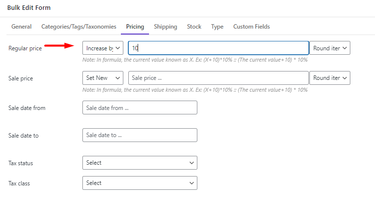Switch to the Type tab
Image resolution: width=375 pixels, height=215 pixels.
point(217,27)
